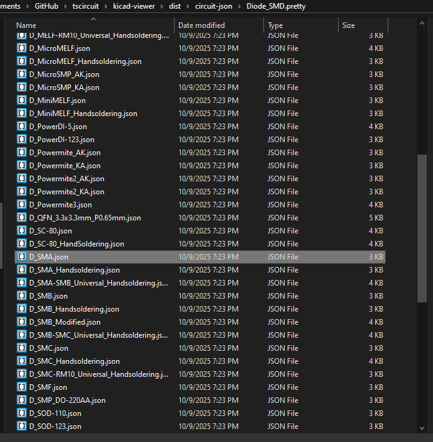Click the D_SMA.json file icon
The image size is (433, 442).
point(22,257)
